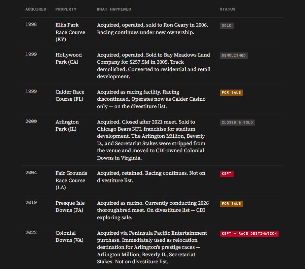This screenshot has height=269, width=305.
Task: Click the 2022 acquired year cell
Action: [x=31, y=232]
